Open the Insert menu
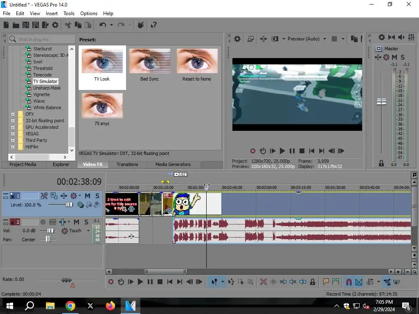 (x=52, y=13)
